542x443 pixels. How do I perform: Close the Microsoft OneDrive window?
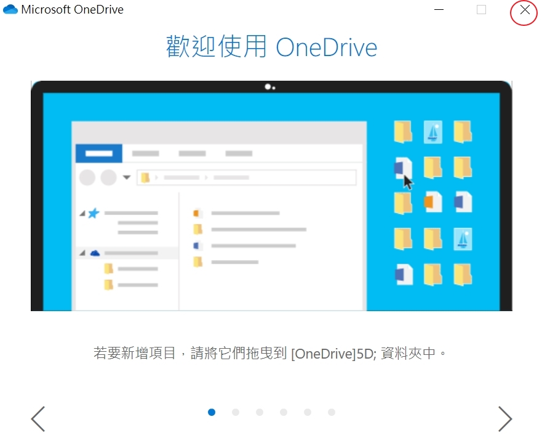point(524,10)
